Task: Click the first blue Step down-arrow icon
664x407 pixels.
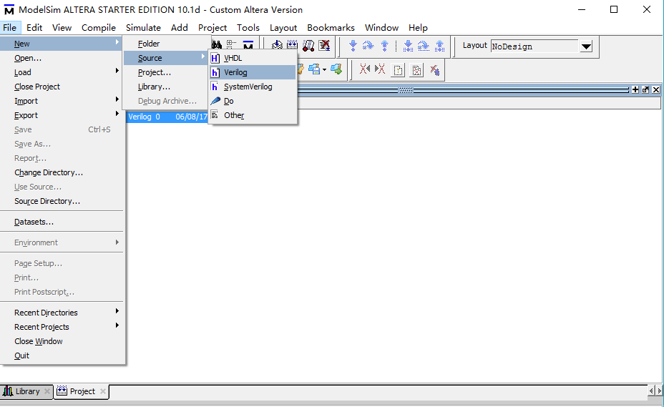Action: pyautogui.click(x=353, y=45)
